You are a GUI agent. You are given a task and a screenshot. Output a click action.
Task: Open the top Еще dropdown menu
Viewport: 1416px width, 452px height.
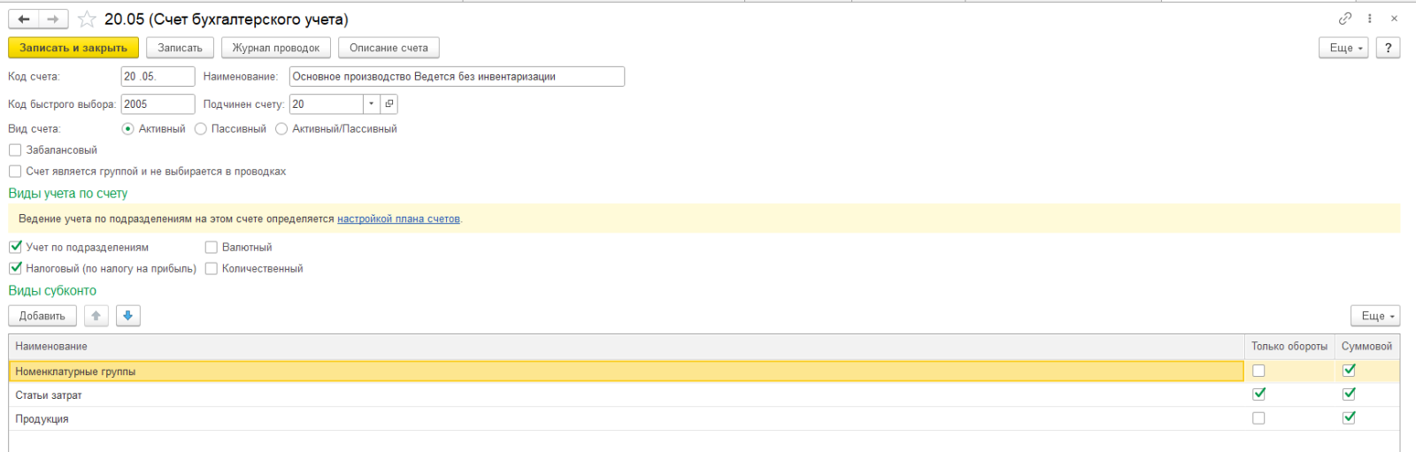(1343, 48)
